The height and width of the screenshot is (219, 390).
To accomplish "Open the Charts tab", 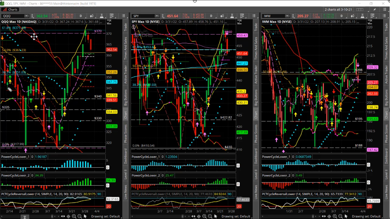I will coord(10,10).
